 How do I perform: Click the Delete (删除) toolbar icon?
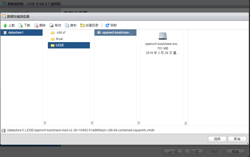(36, 25)
